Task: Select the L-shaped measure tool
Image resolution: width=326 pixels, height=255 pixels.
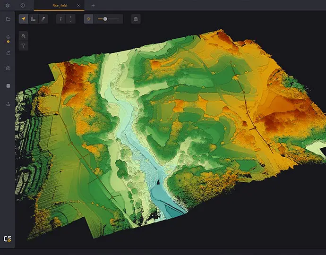Action: click(33, 19)
